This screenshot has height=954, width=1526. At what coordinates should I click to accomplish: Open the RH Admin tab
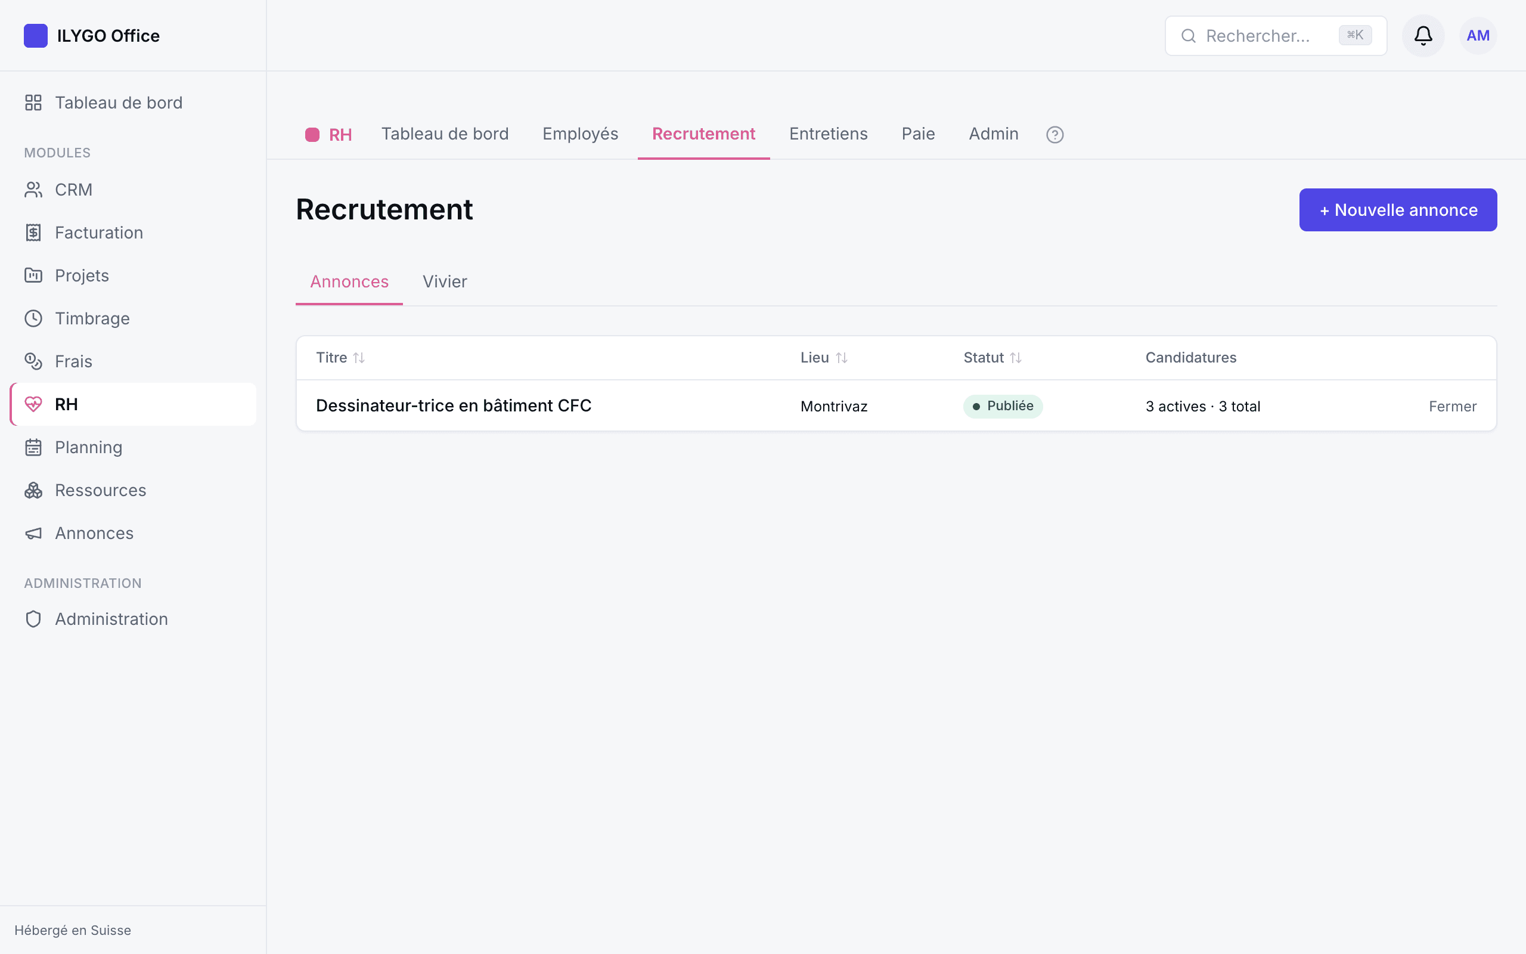(993, 134)
